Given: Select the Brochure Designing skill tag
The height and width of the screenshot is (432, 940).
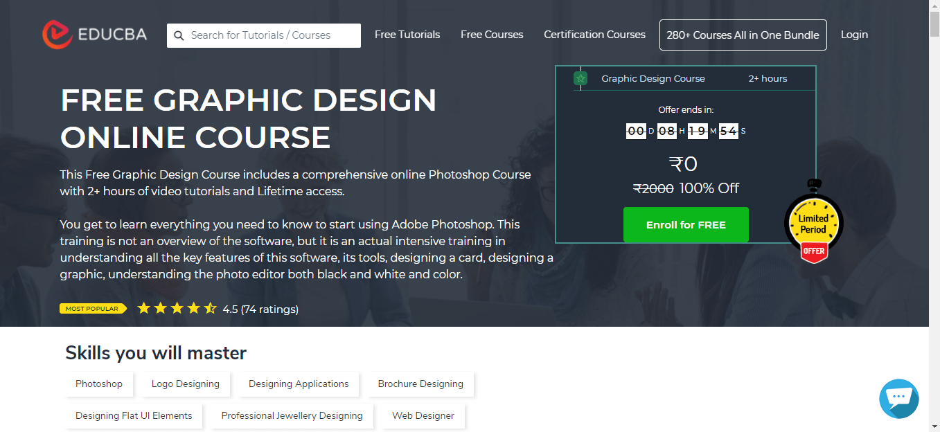Looking at the screenshot, I should (x=420, y=384).
